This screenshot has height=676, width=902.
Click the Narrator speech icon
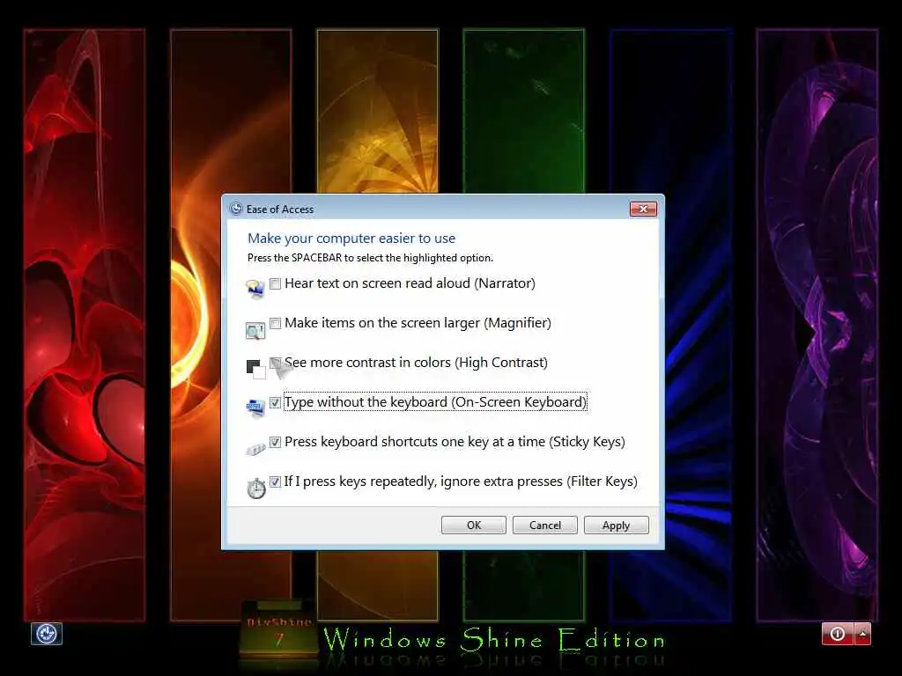[255, 289]
